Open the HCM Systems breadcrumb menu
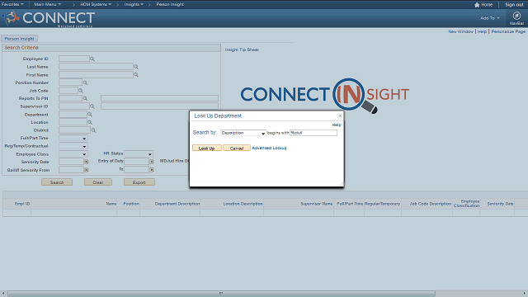The height and width of the screenshot is (297, 528). tap(96, 4)
